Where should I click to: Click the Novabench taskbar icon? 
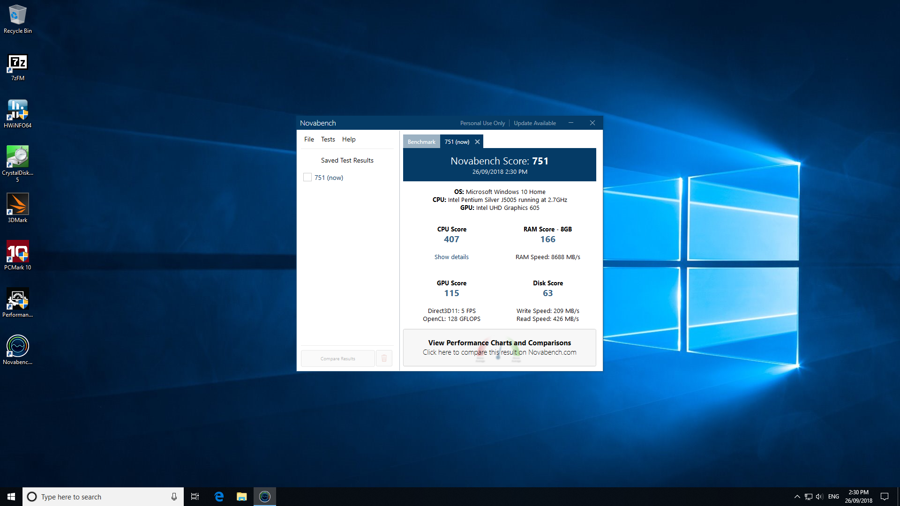pos(265,497)
